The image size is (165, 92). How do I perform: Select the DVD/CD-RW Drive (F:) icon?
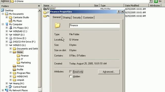(x=11, y=42)
